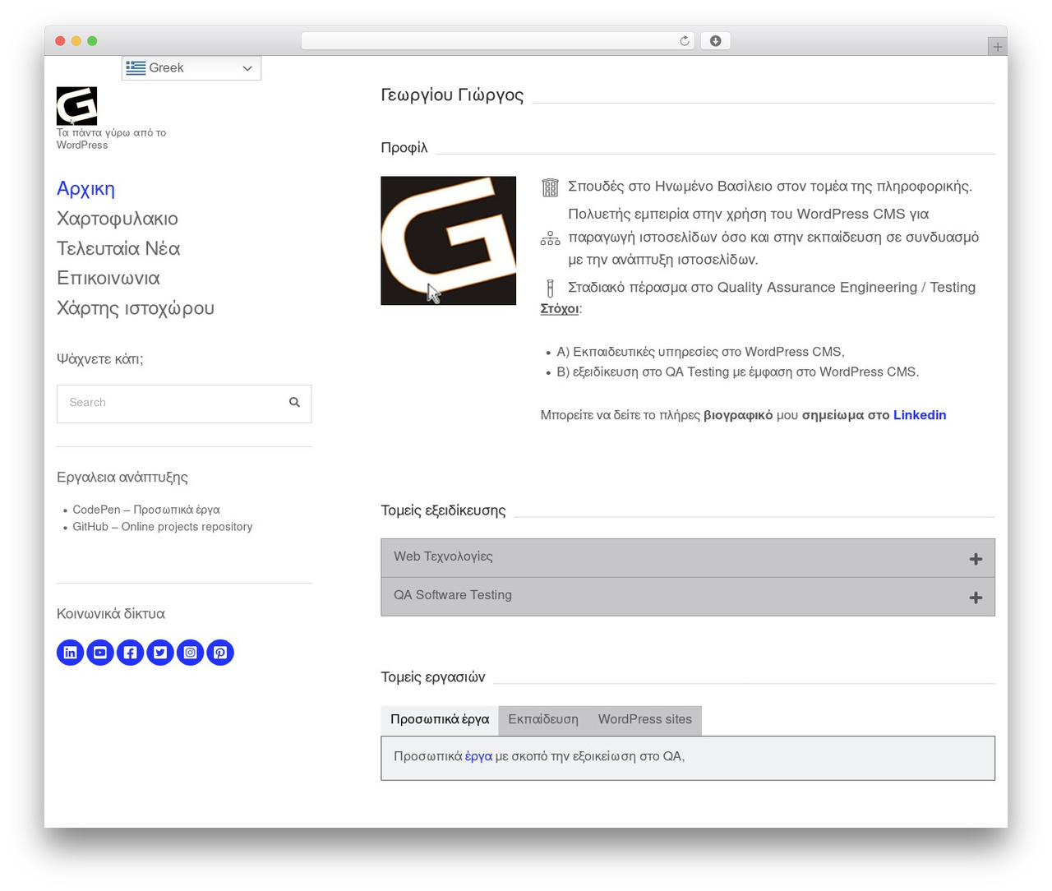Click the test tube icon beside Σταδιακό πέρασμα

pos(551,288)
